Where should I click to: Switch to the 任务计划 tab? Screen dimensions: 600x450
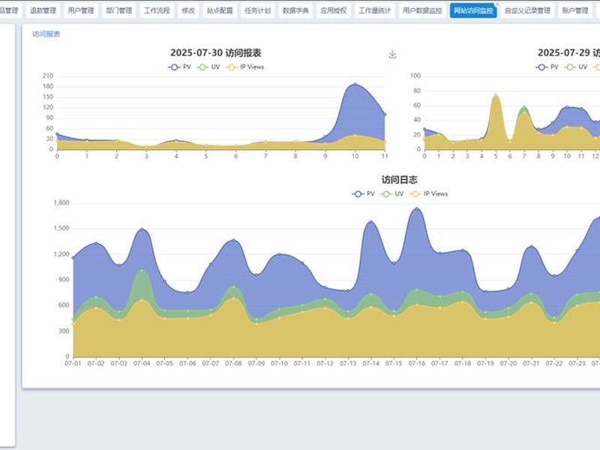pyautogui.click(x=257, y=10)
